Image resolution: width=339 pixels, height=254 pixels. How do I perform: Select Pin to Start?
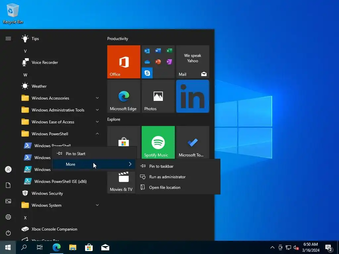click(x=95, y=153)
